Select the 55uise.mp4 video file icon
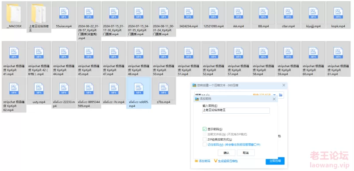The image size is (354, 171). pos(64,13)
